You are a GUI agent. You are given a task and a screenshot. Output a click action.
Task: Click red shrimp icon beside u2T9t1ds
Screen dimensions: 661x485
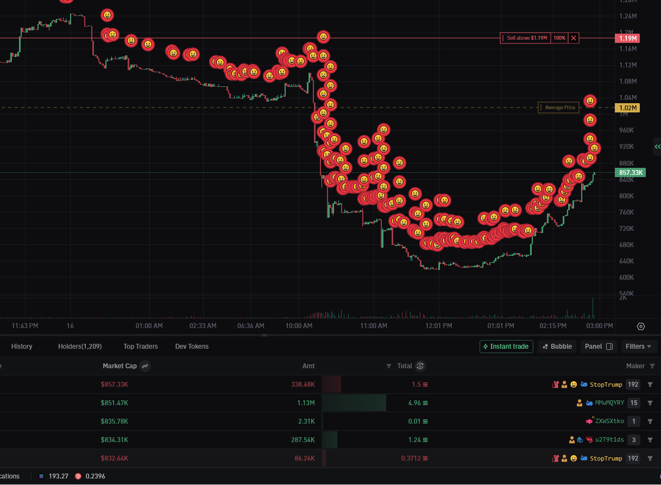pyautogui.click(x=589, y=440)
